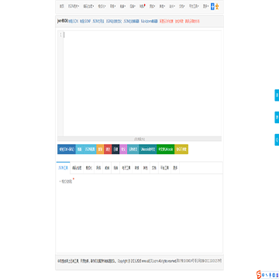Click the orange button below the editor
This screenshot has width=279, height=279.
click(x=100, y=150)
